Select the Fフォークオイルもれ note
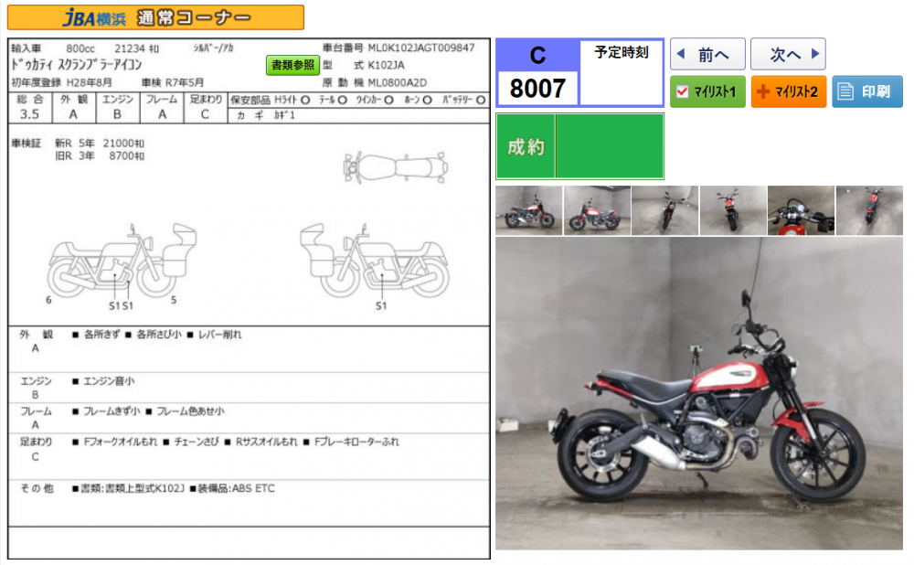The image size is (914, 565). pos(121,442)
